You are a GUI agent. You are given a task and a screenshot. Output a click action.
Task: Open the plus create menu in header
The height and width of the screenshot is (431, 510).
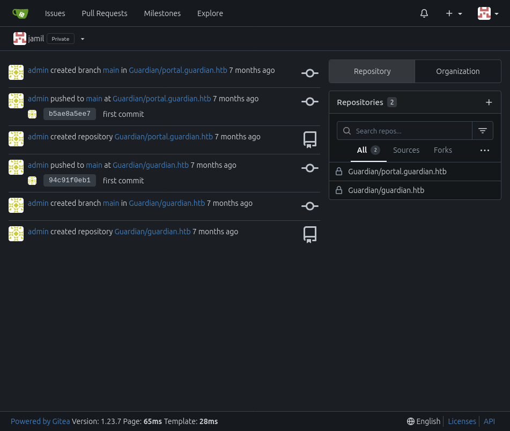click(454, 13)
